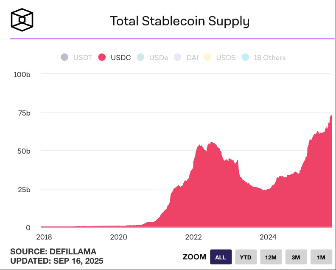Click the red USDC legend dot
This screenshot has height=270, width=336.
(102, 58)
